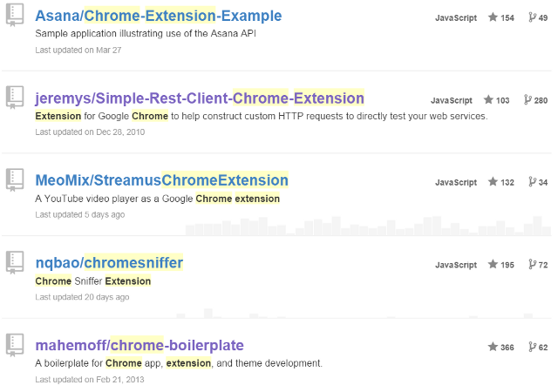Click 'Last updated on Dec 28, 2010' text
Viewport: 558px width, 392px height.
(x=90, y=132)
